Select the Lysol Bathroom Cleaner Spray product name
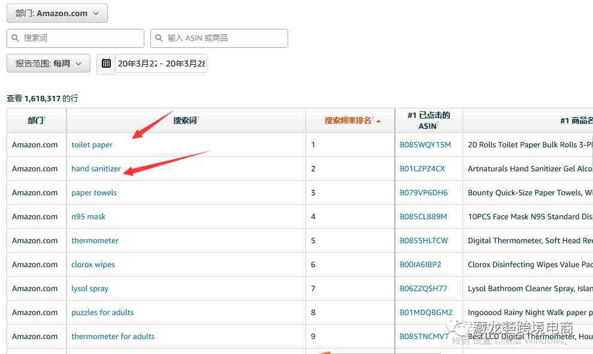The image size is (593, 354). (530, 289)
